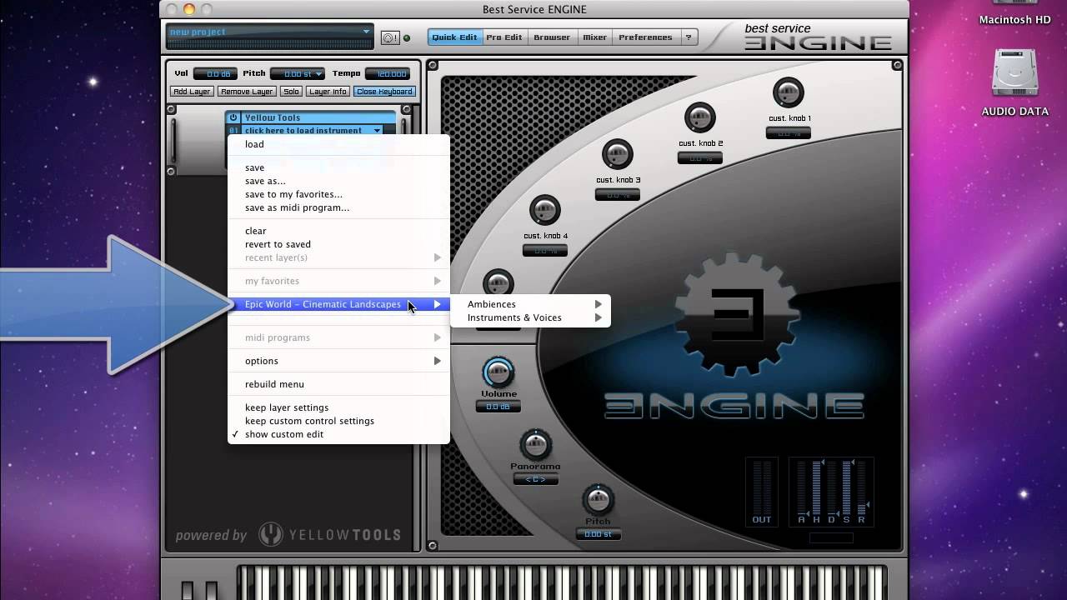Expand the Instruments & Voices submenu
Viewport: 1067px width, 600px height.
coord(530,317)
